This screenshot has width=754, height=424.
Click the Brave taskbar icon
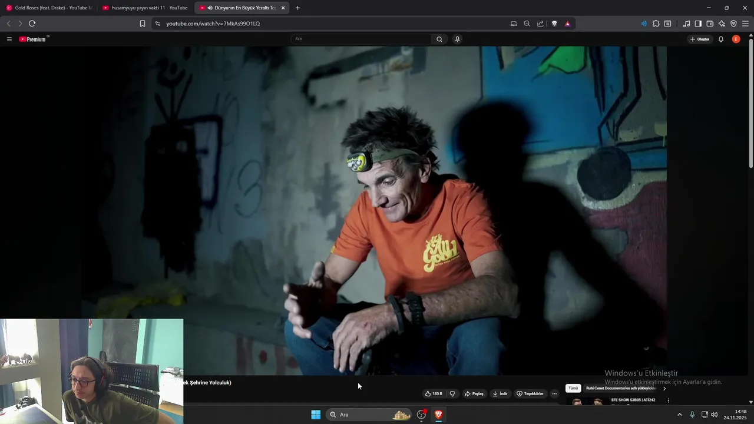[x=438, y=415]
